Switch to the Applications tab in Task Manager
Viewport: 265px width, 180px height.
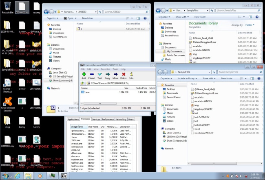click(73, 120)
